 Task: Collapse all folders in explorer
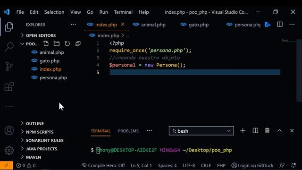pyautogui.click(x=78, y=43)
